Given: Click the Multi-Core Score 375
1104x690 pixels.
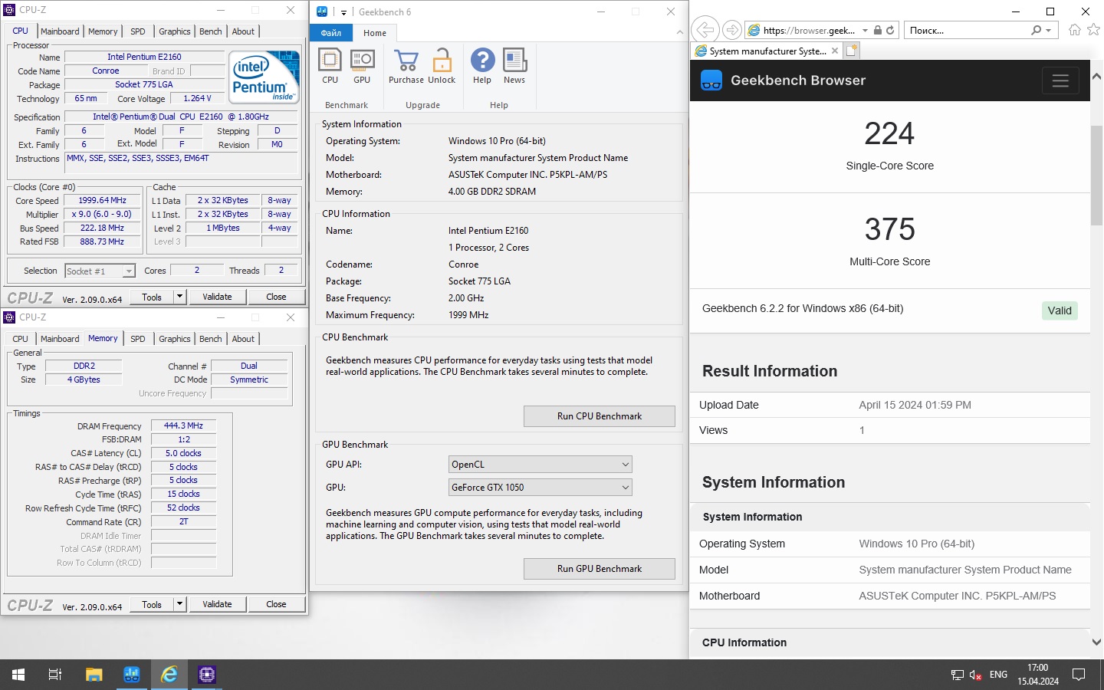Looking at the screenshot, I should pos(889,229).
